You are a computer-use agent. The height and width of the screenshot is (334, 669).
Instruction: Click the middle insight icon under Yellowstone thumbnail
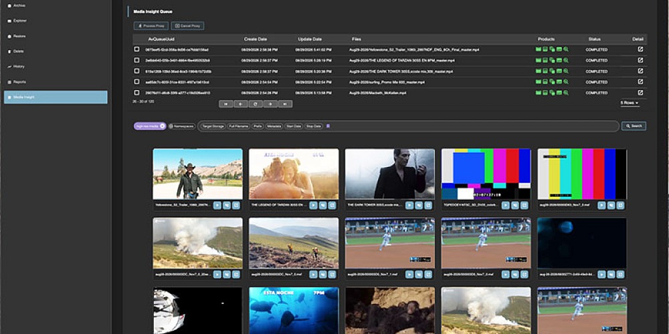point(227,205)
